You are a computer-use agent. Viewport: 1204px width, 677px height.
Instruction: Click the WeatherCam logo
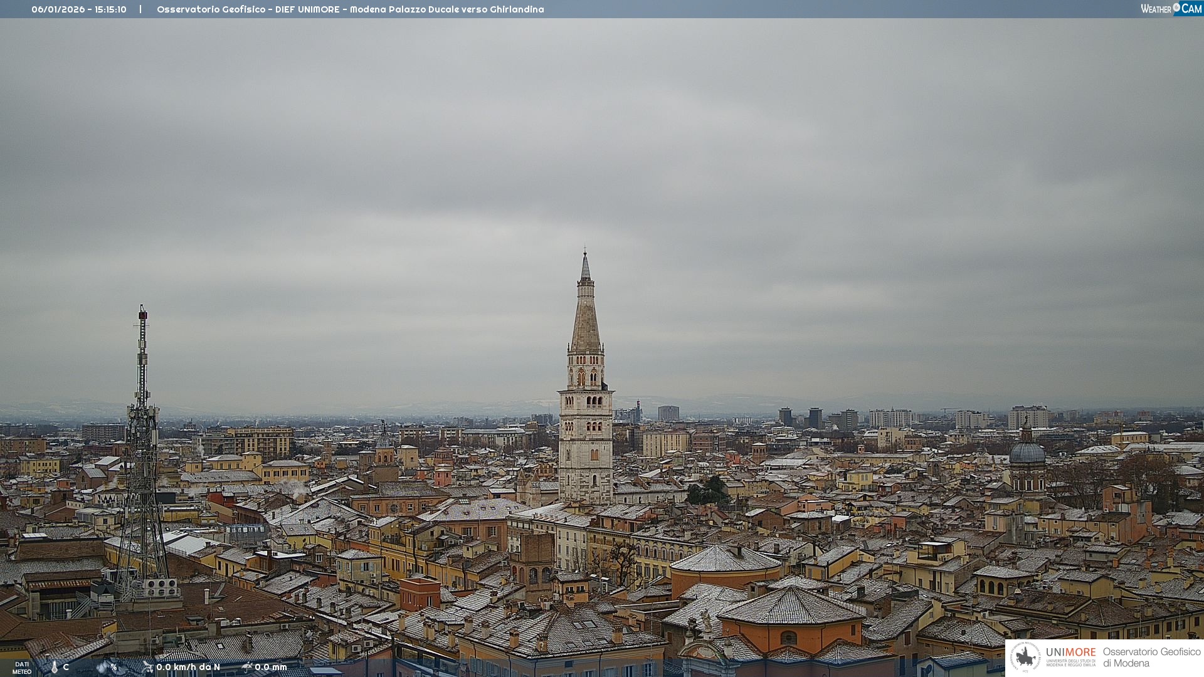pos(1171,9)
